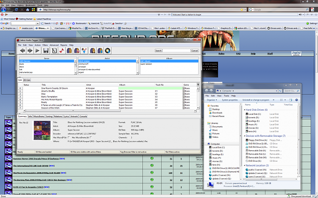Click the floppy disk save icon in Jaikoz
The height and width of the screenshot is (198, 318).
click(x=46, y=51)
